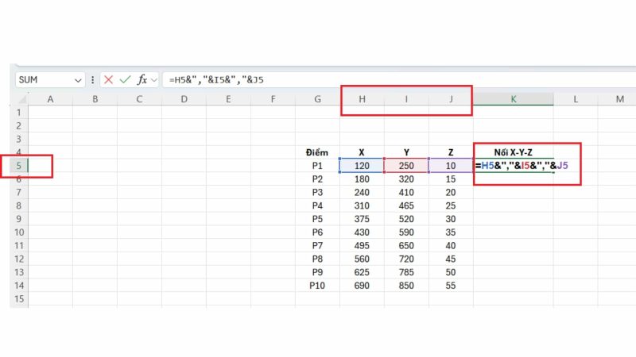Select row 11 header
Viewport: 636px width, 357px height.
(x=18, y=246)
